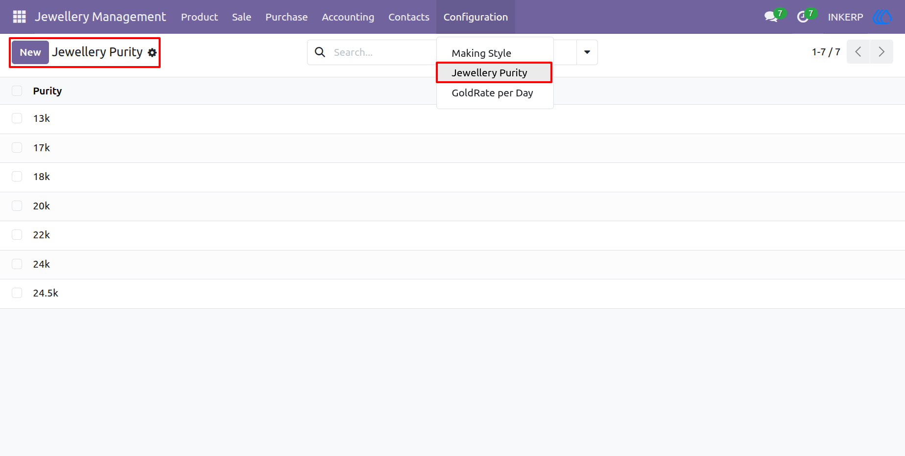
Task: Open the 18k purity record
Action: 42,177
